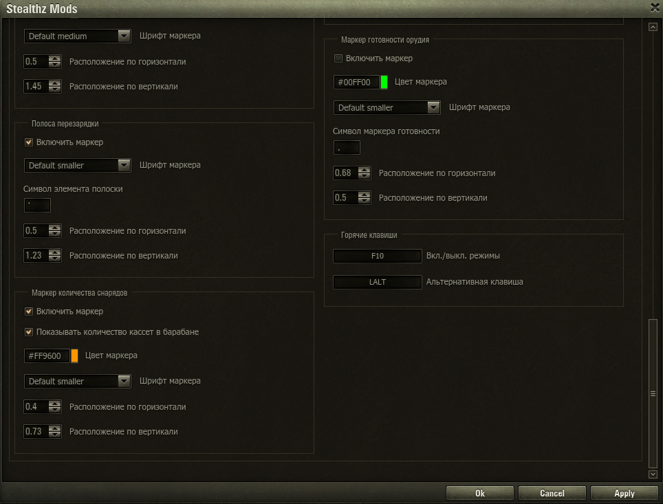Increase the 0.73 vertical position value
Viewport: 663px width, 504px height.
(x=54, y=428)
